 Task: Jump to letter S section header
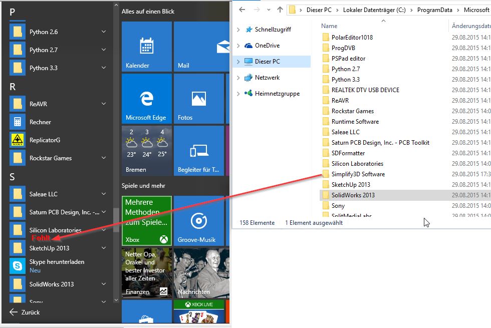click(x=12, y=177)
